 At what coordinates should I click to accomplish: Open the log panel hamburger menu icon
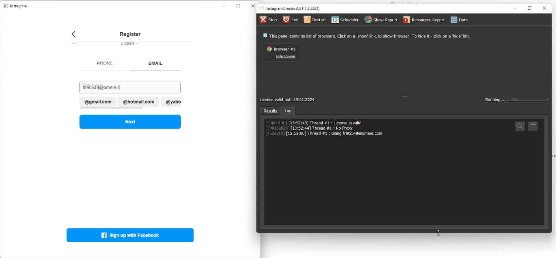pos(533,126)
